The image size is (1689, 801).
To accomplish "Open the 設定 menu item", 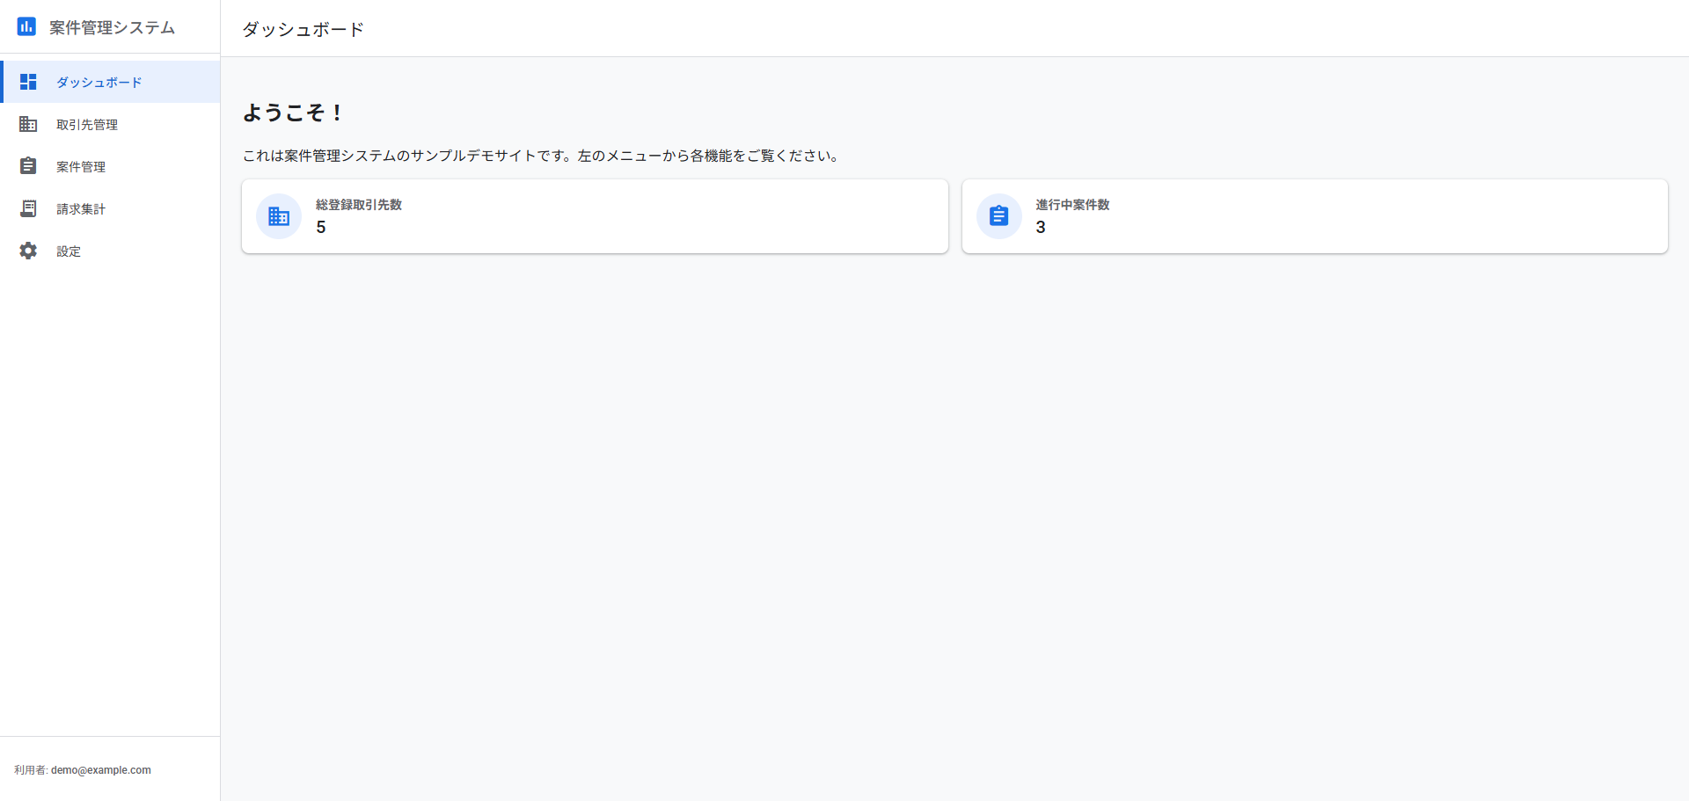I will click(69, 251).
